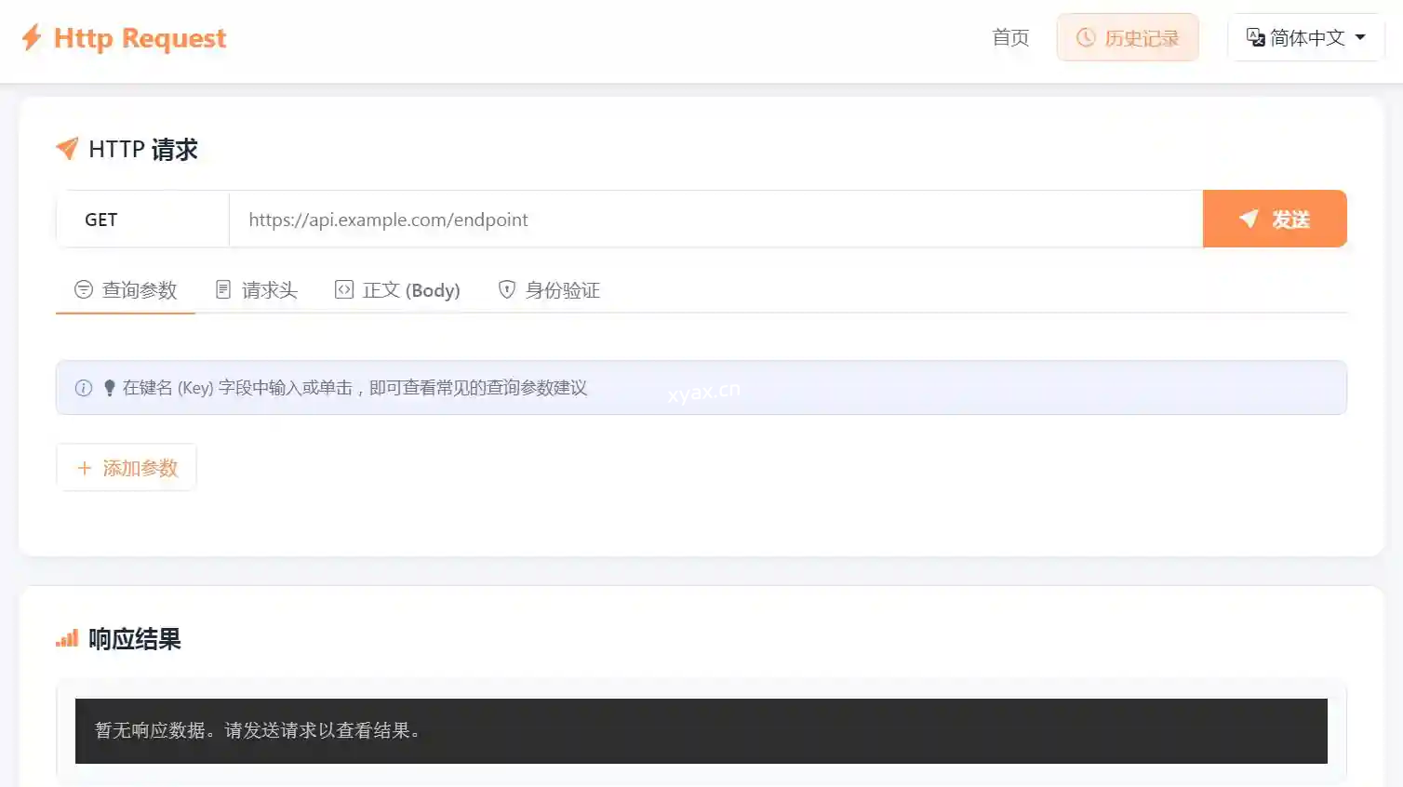Focus the URL endpoint input field
1403x787 pixels.
pyautogui.click(x=715, y=220)
